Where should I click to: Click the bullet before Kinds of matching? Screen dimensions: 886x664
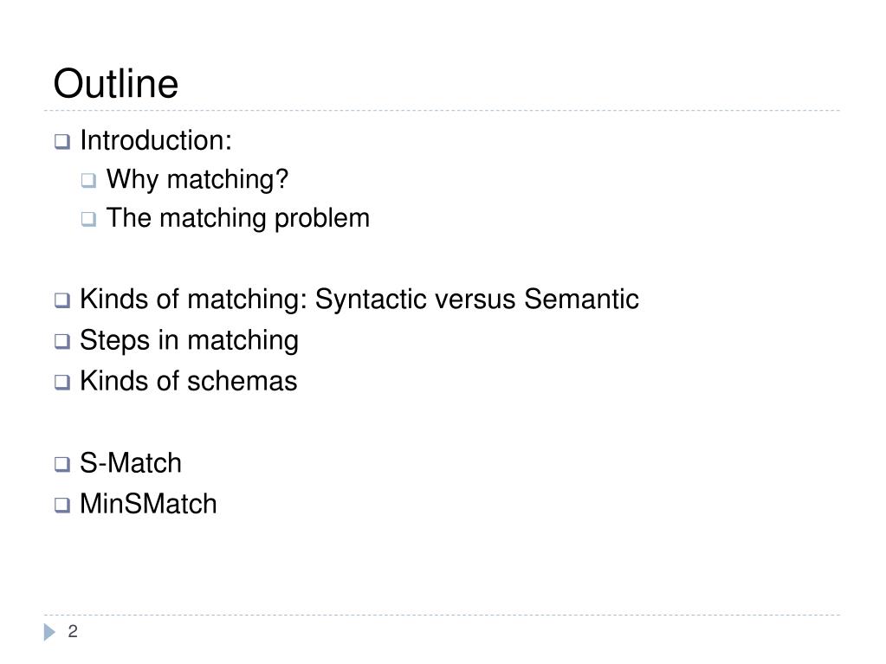point(62,300)
